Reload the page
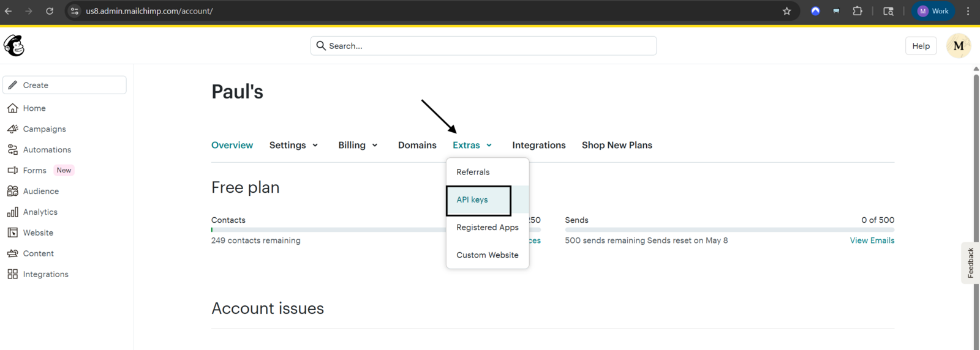The height and width of the screenshot is (350, 980). [50, 11]
